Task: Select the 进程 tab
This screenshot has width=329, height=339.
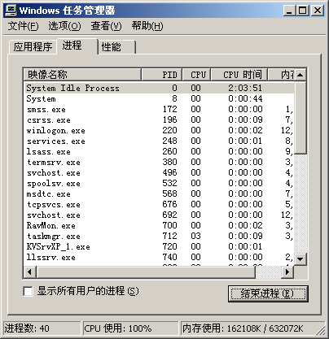Action: pyautogui.click(x=77, y=46)
